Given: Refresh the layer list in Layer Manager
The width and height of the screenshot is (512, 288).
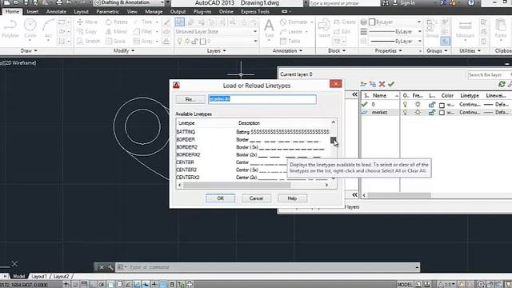Looking at the screenshot, I should pyautogui.click(x=502, y=84).
